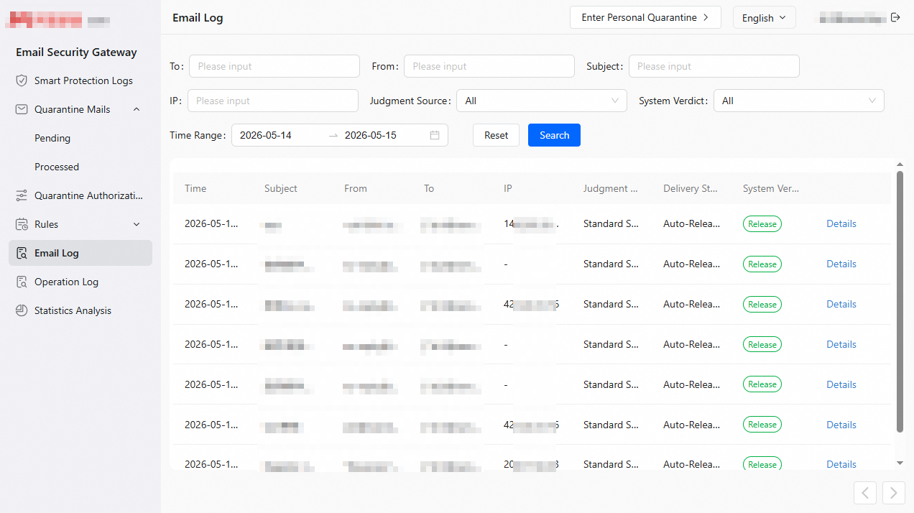Open the calendar icon in Time Range

point(435,135)
